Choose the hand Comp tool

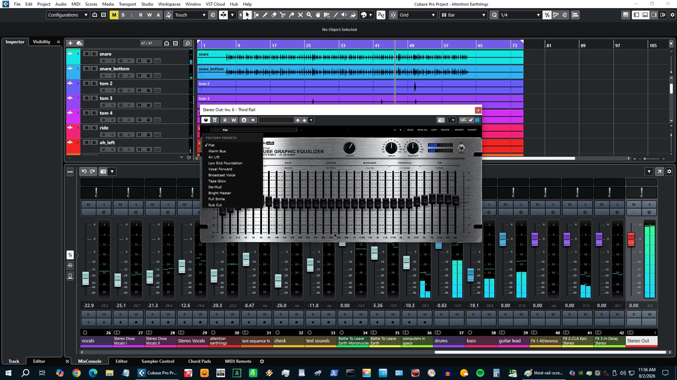pyautogui.click(x=318, y=15)
